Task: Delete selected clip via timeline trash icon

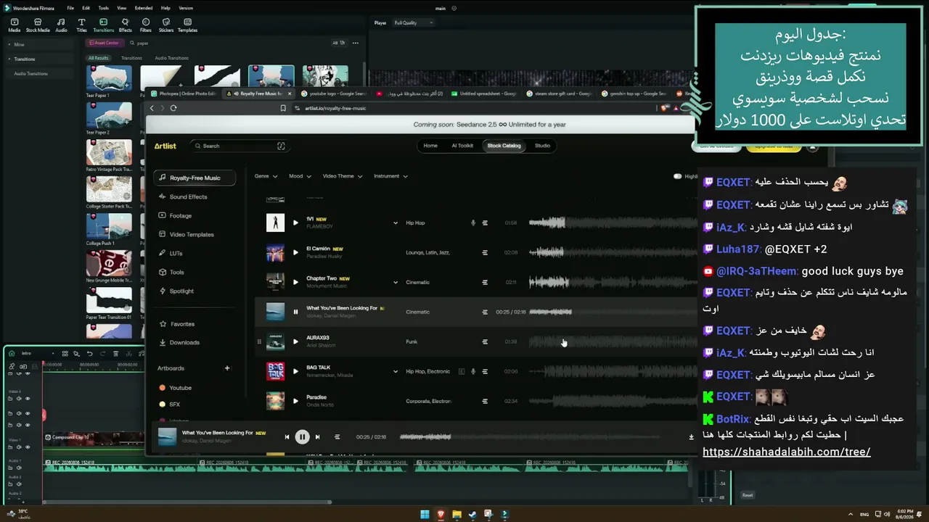Action: click(x=115, y=353)
